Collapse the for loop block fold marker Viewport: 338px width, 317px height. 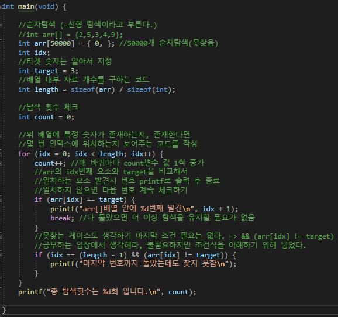coord(1,154)
